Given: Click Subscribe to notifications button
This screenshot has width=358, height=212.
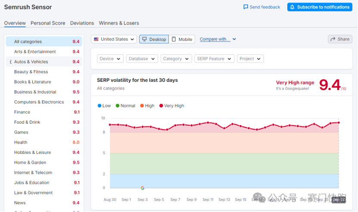Looking at the screenshot, I should 319,7.
